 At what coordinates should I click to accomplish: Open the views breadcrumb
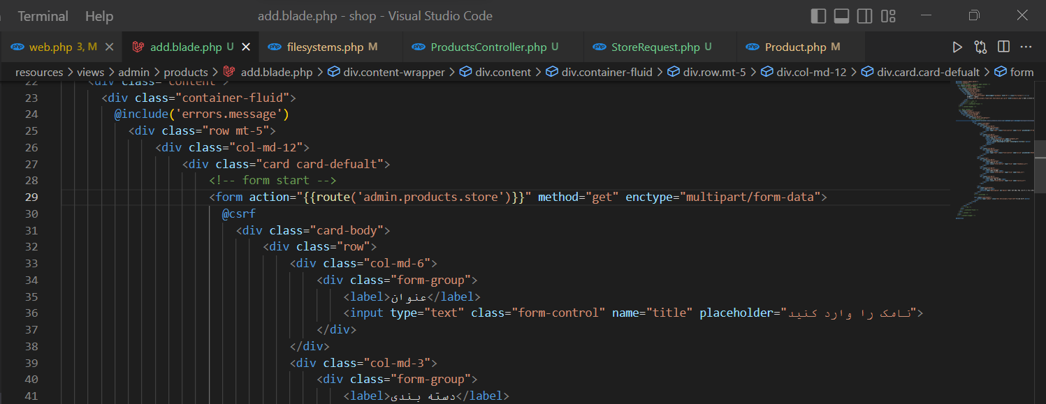[x=91, y=72]
